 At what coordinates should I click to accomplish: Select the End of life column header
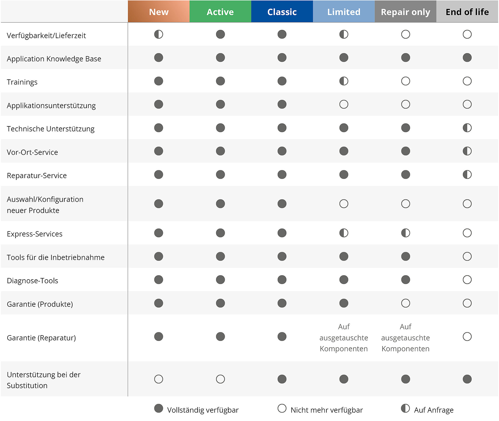467,12
